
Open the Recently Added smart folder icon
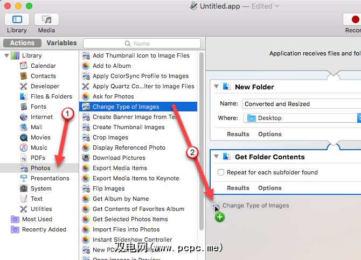point(15,229)
